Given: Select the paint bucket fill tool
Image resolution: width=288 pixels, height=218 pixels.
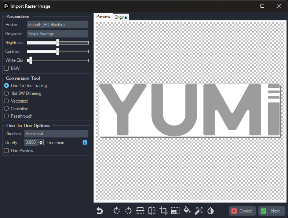Looking at the screenshot, I should 187,210.
